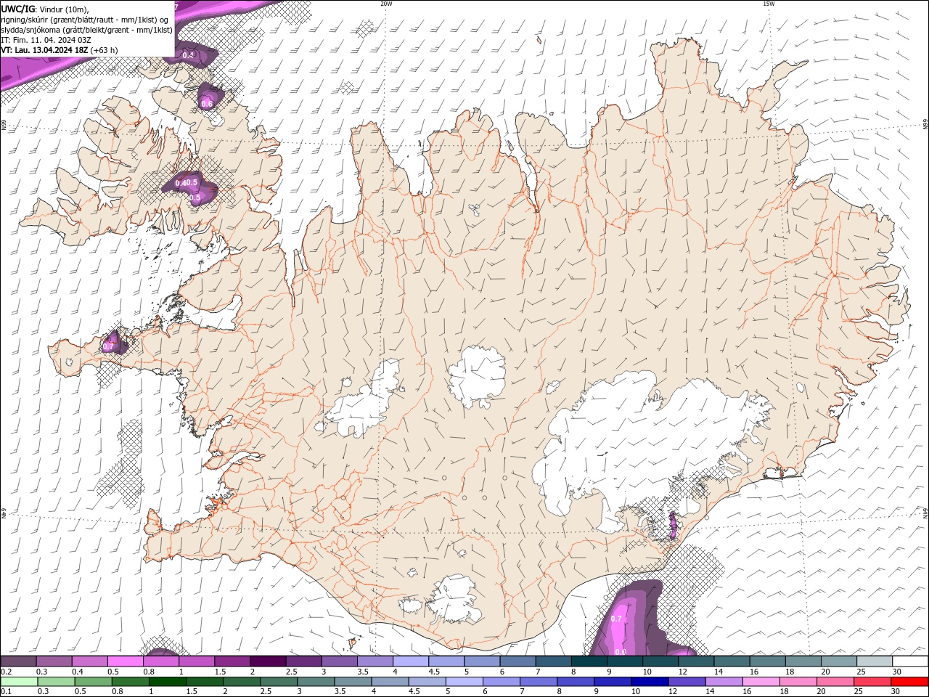Click the white Langjökull glacier west of centre
This screenshot has width=929, height=697.
[363, 403]
